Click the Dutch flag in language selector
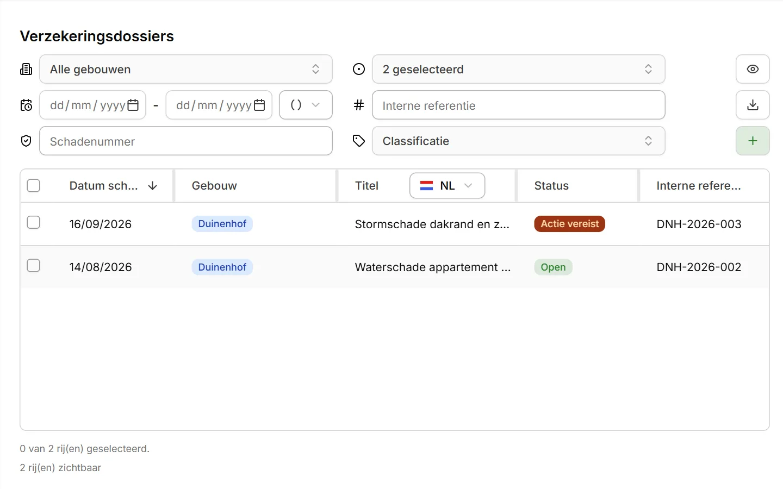This screenshot has width=783, height=489. tap(427, 186)
